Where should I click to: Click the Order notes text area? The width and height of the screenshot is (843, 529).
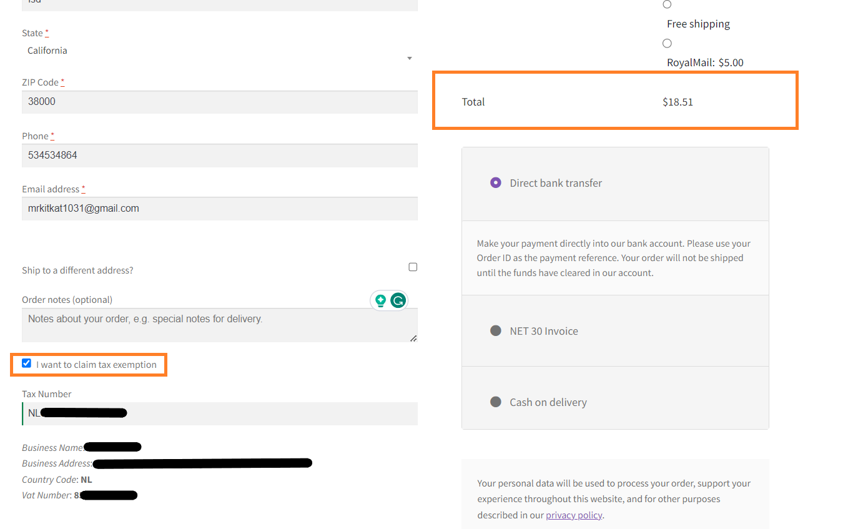pos(220,325)
